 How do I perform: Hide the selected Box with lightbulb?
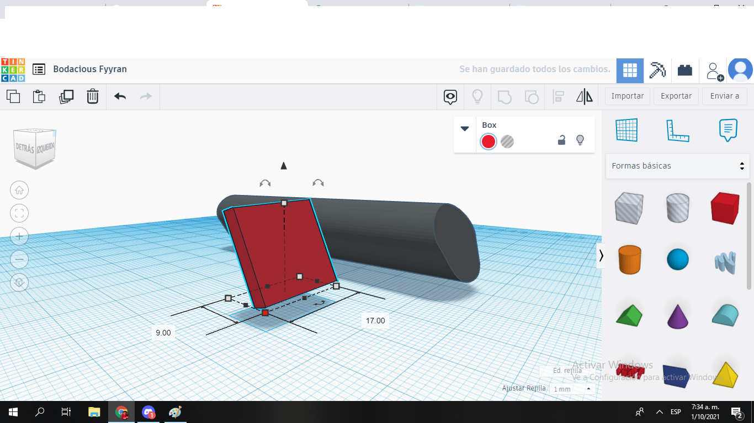click(580, 140)
